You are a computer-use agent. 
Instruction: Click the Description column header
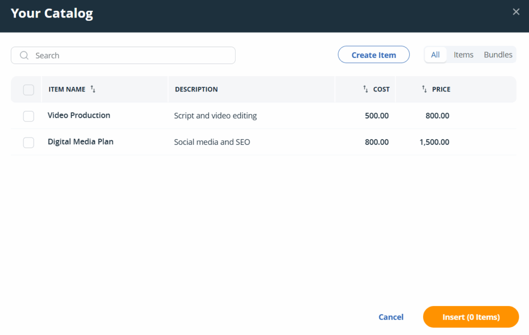(196, 89)
